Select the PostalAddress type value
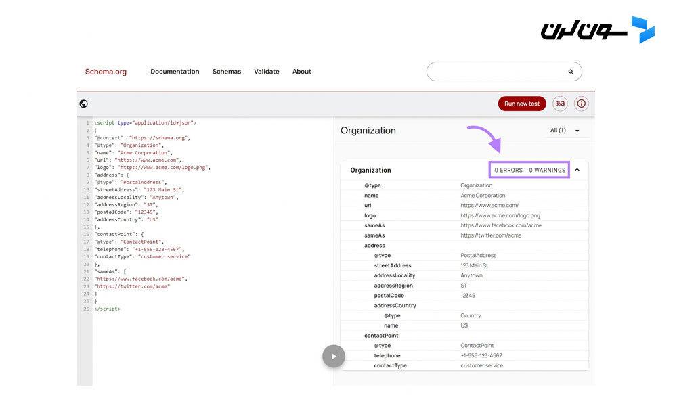This screenshot has height=406, width=677. point(479,255)
